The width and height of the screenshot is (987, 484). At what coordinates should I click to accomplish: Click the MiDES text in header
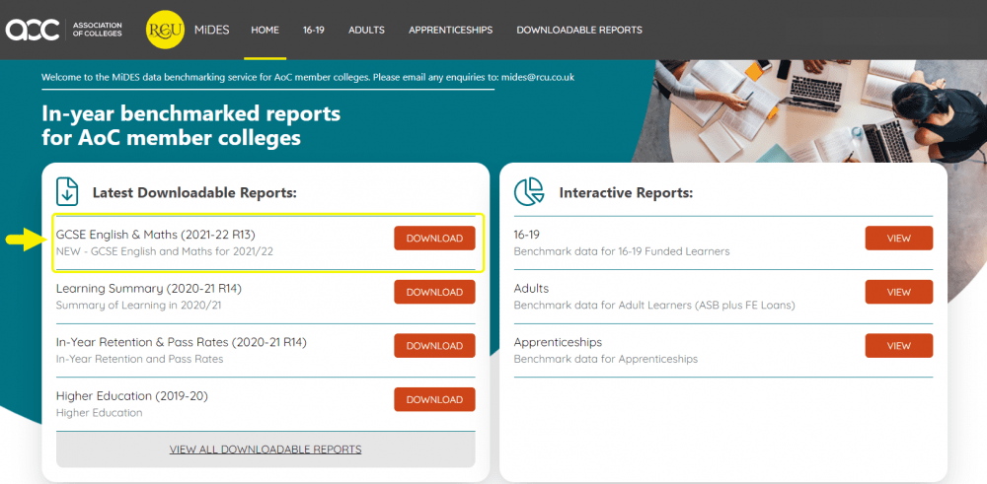click(x=211, y=30)
